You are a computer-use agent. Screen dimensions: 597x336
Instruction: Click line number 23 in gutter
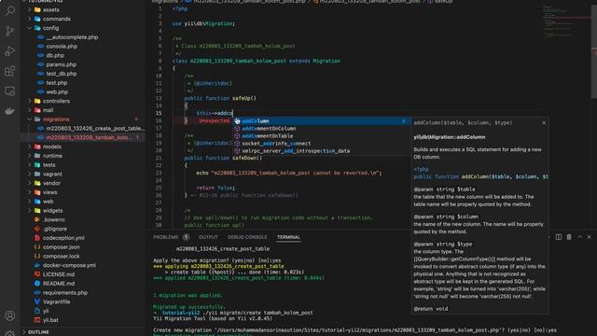(x=159, y=173)
